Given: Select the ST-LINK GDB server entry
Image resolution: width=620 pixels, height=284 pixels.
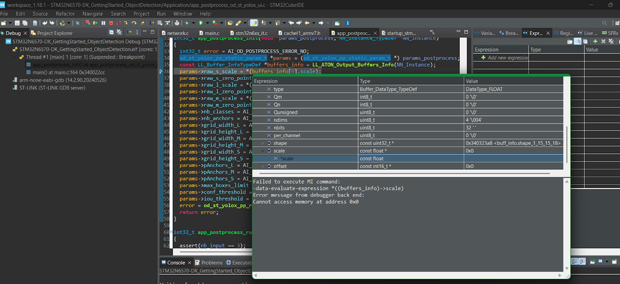Looking at the screenshot, I should (51, 88).
